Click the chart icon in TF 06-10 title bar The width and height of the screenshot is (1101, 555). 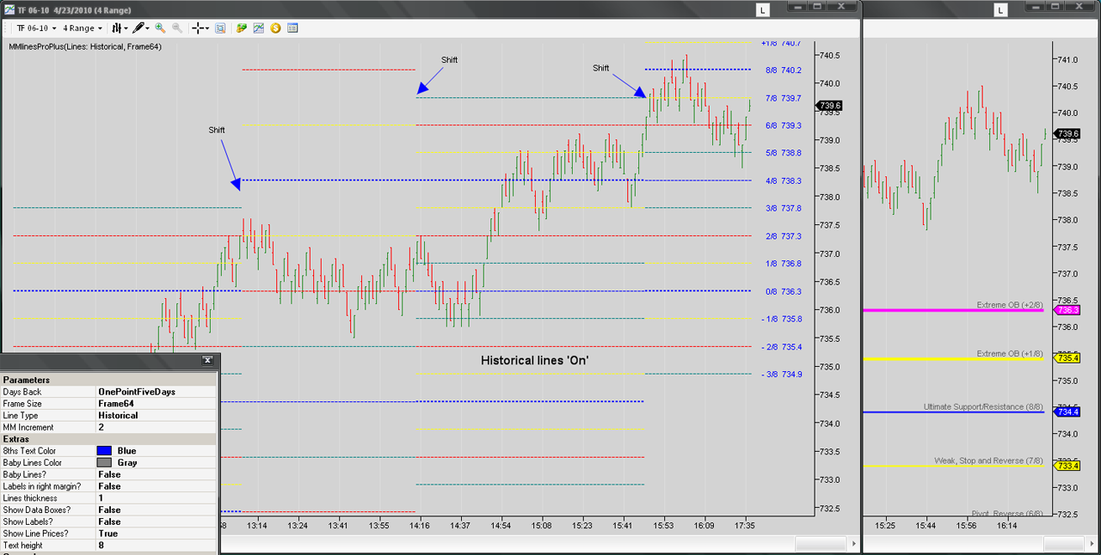pos(8,9)
